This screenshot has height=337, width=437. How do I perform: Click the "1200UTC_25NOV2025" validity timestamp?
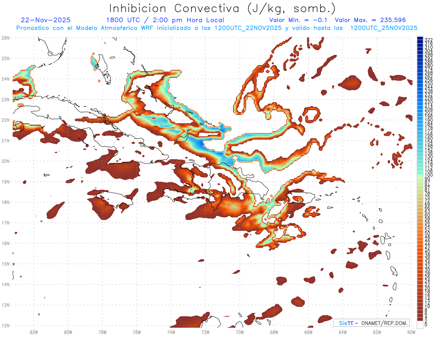coord(383,28)
